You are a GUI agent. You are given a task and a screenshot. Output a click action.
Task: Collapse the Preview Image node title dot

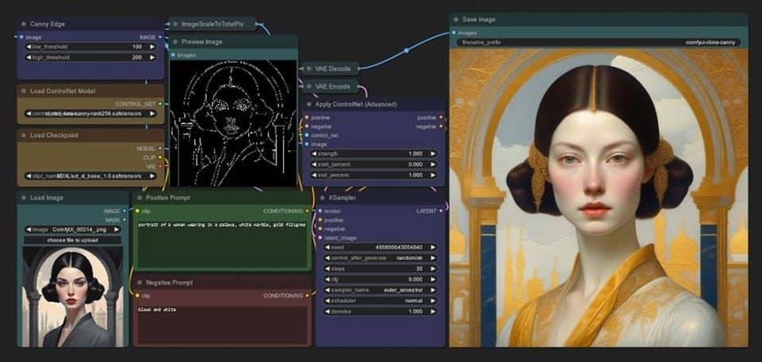[176, 41]
